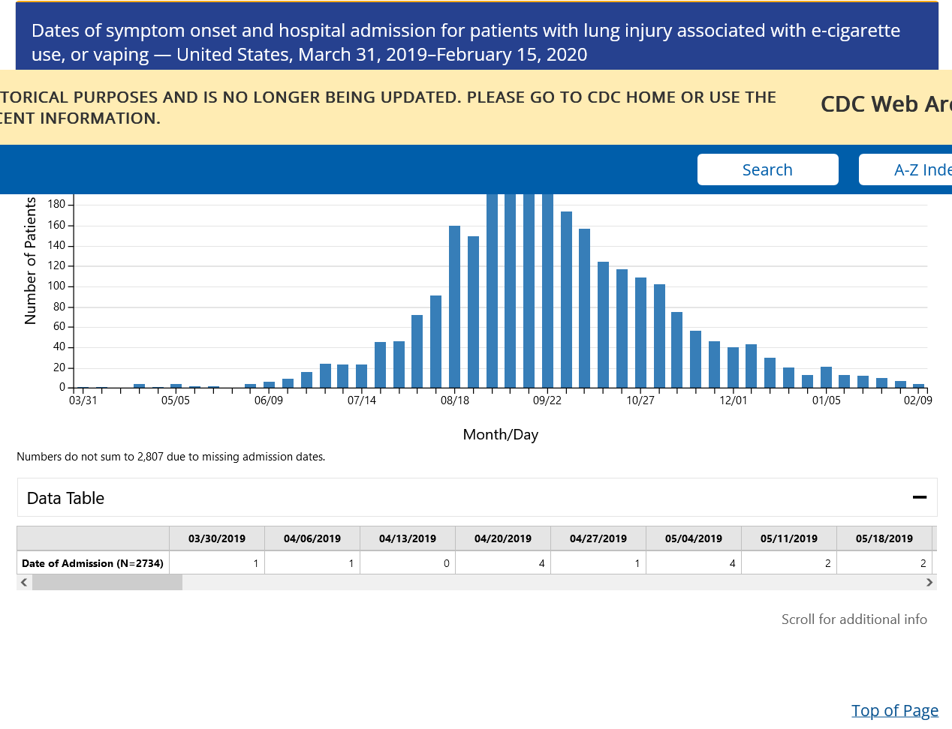The width and height of the screenshot is (952, 729).
Task: Click the chart bar above the 07/14 label
Action: click(x=362, y=376)
